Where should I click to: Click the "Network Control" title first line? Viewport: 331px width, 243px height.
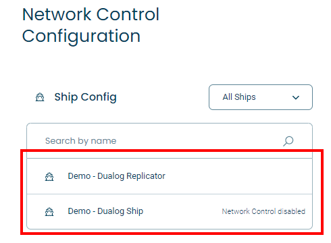click(91, 14)
